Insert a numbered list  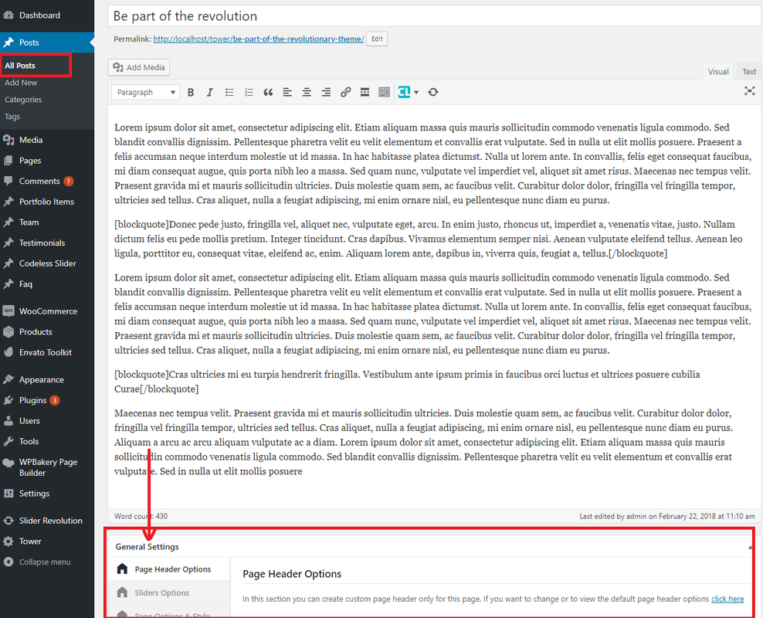pos(249,92)
